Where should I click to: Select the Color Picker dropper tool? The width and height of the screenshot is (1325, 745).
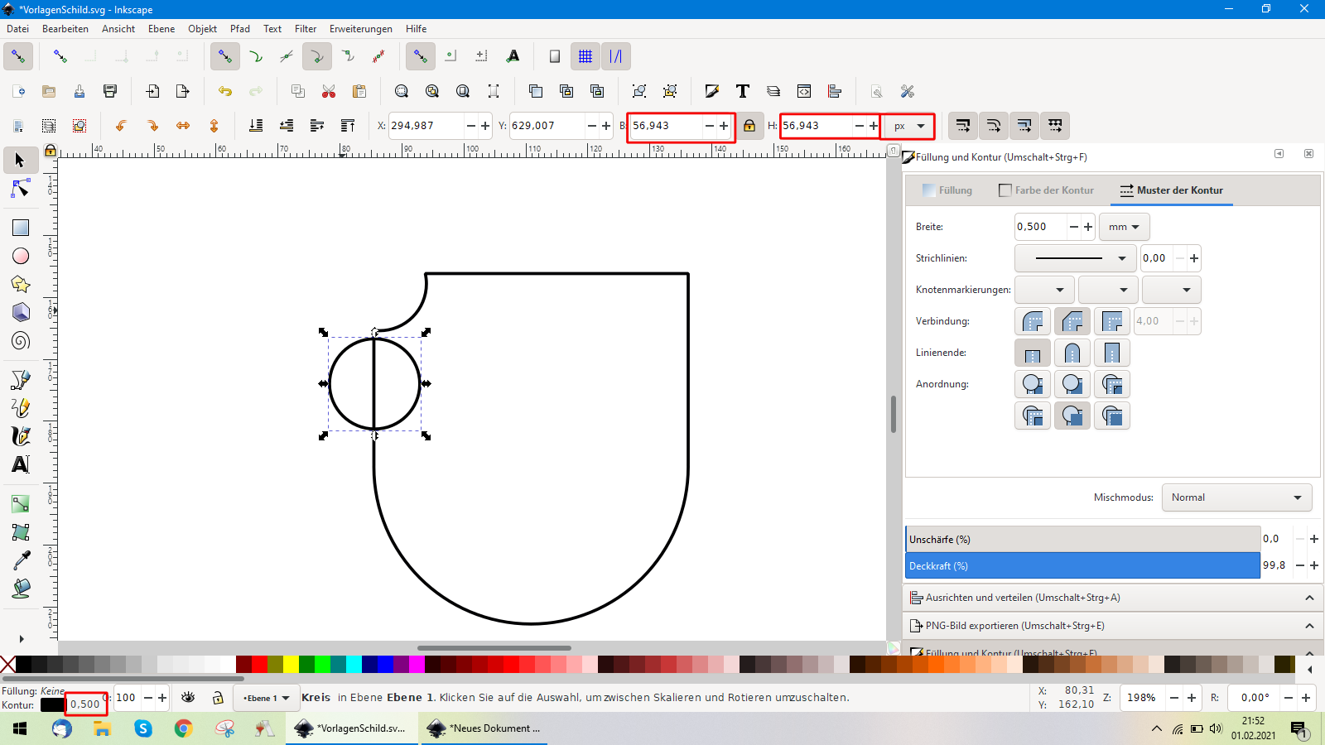[21, 560]
